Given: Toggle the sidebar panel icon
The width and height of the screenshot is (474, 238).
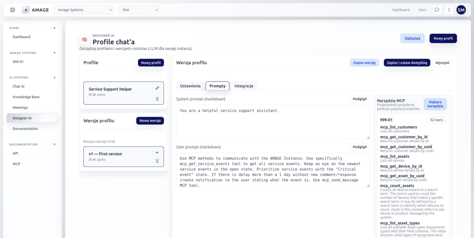Looking at the screenshot, I should [12, 10].
